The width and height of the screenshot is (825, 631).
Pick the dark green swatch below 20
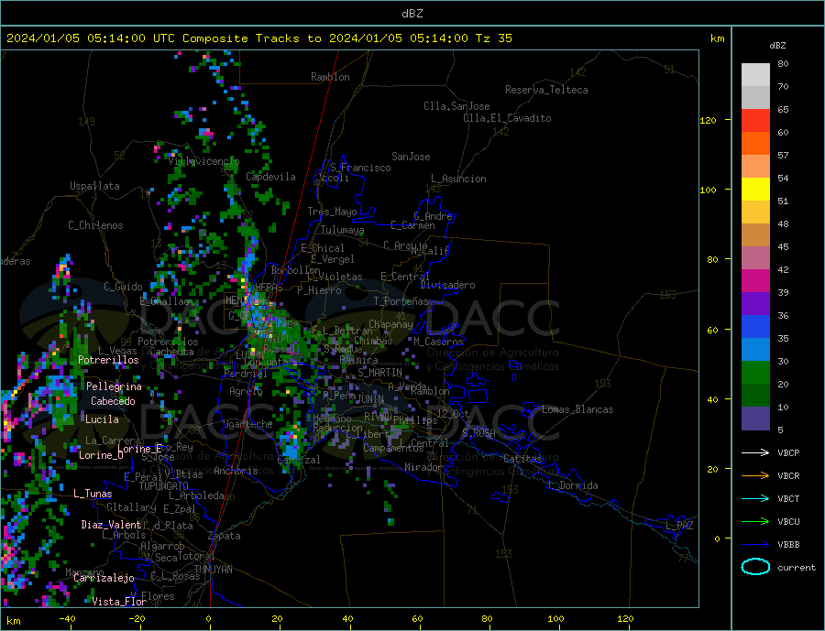coord(755,395)
